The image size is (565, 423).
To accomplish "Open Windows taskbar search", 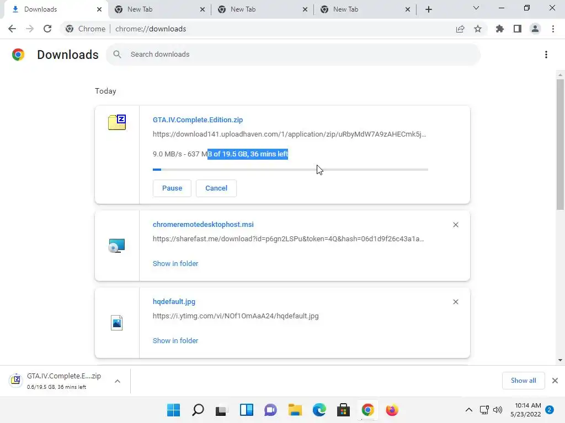I will pos(198,410).
